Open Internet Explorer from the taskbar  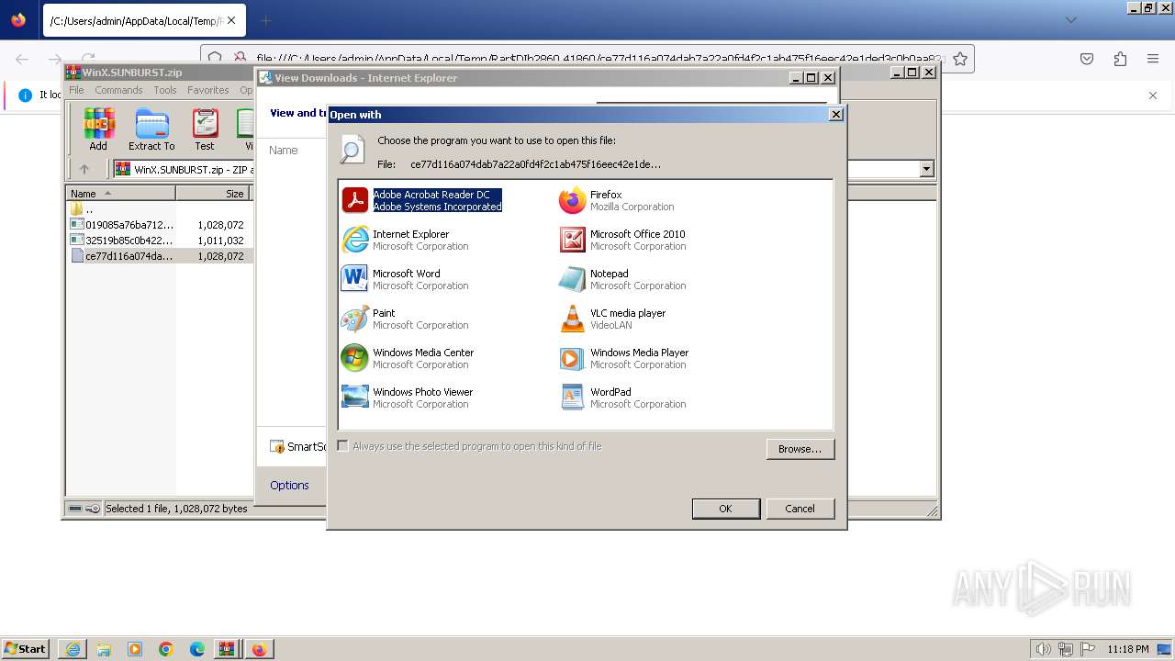[73, 649]
